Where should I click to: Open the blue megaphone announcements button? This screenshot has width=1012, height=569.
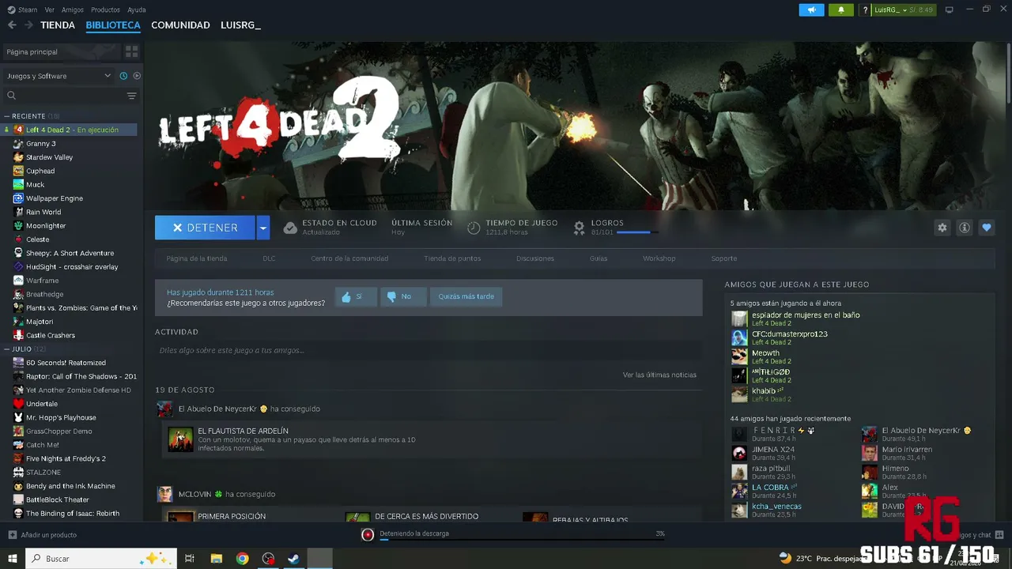click(811, 9)
